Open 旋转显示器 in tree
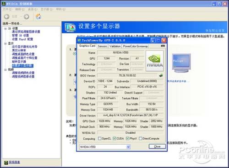 pos(19,62)
